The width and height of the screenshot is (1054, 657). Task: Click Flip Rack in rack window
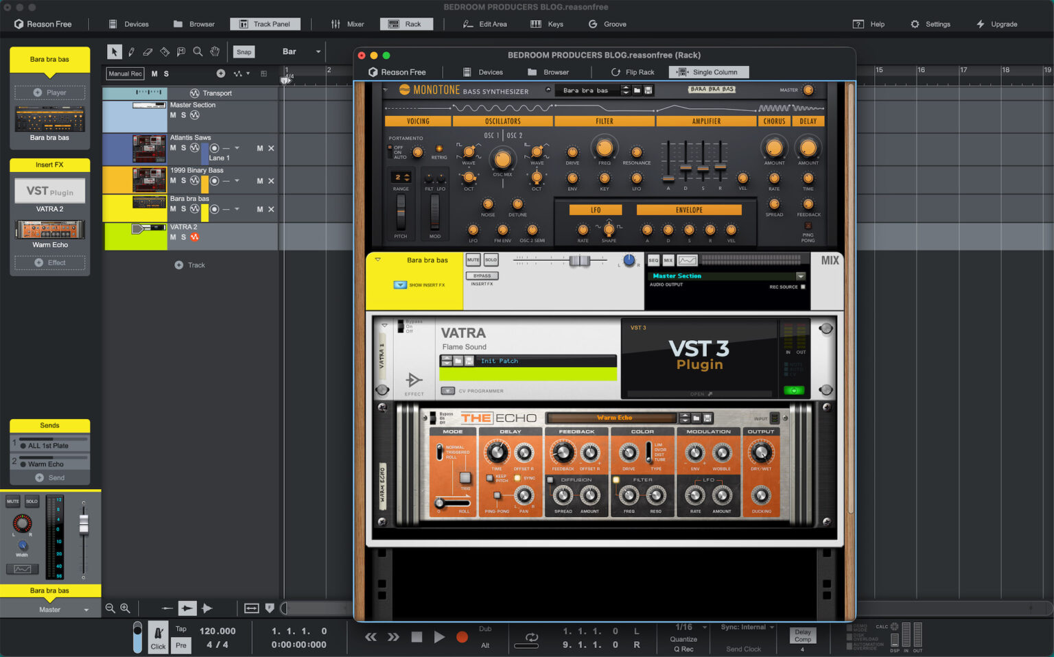pyautogui.click(x=633, y=72)
